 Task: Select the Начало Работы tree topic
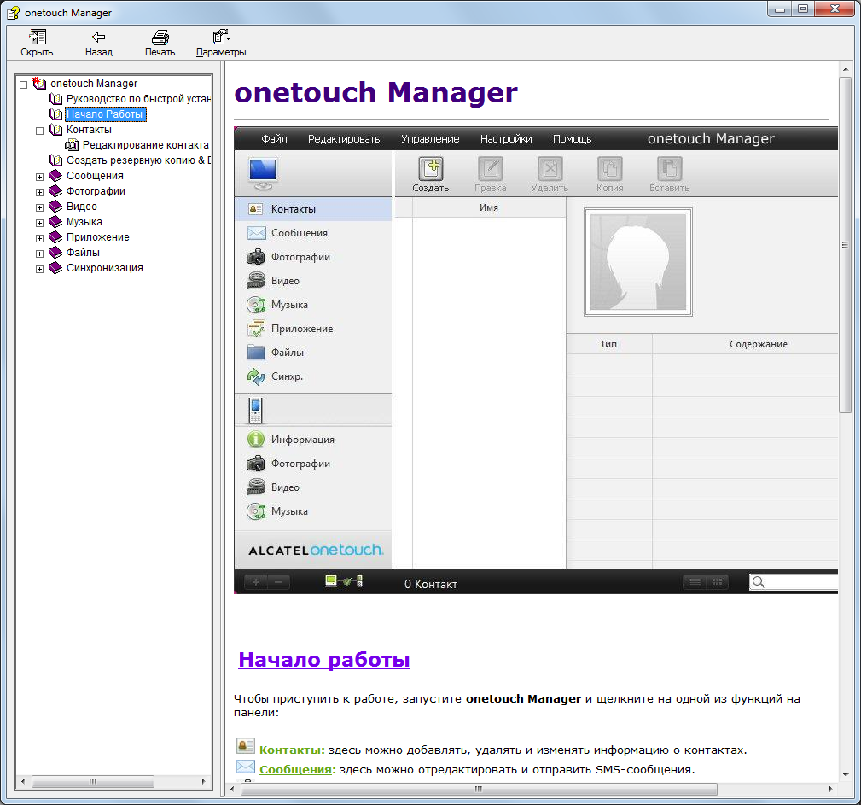tap(105, 114)
